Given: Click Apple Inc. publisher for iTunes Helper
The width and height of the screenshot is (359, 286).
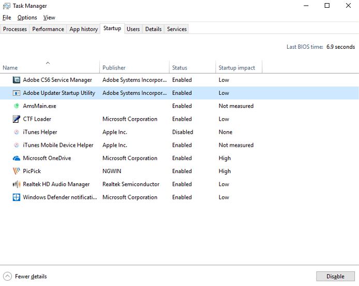Looking at the screenshot, I should pyautogui.click(x=115, y=132).
